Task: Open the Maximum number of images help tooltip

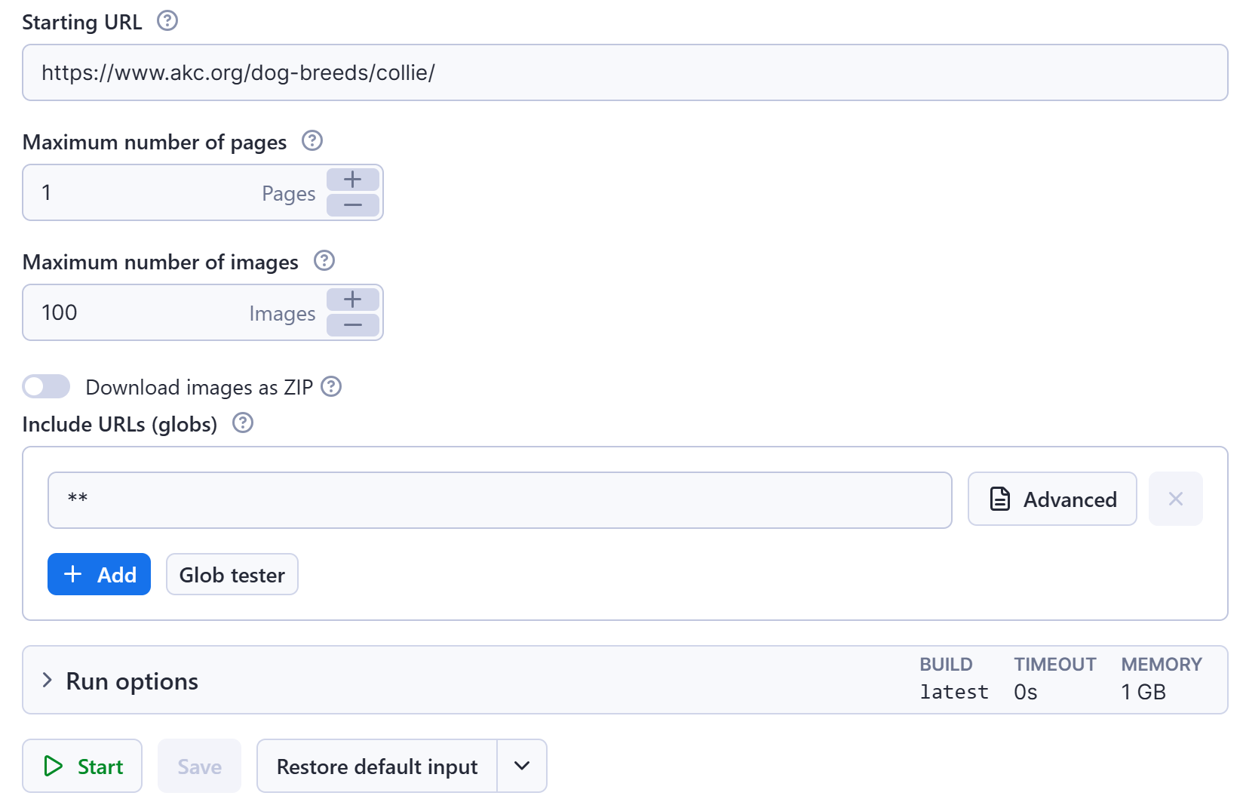Action: [x=324, y=260]
